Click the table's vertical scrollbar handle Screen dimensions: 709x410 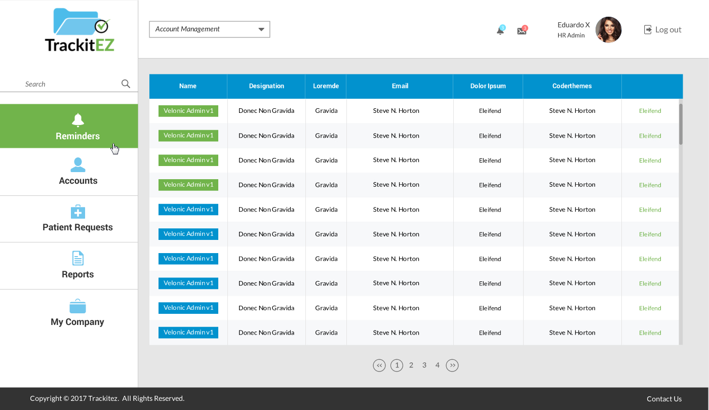click(x=681, y=124)
